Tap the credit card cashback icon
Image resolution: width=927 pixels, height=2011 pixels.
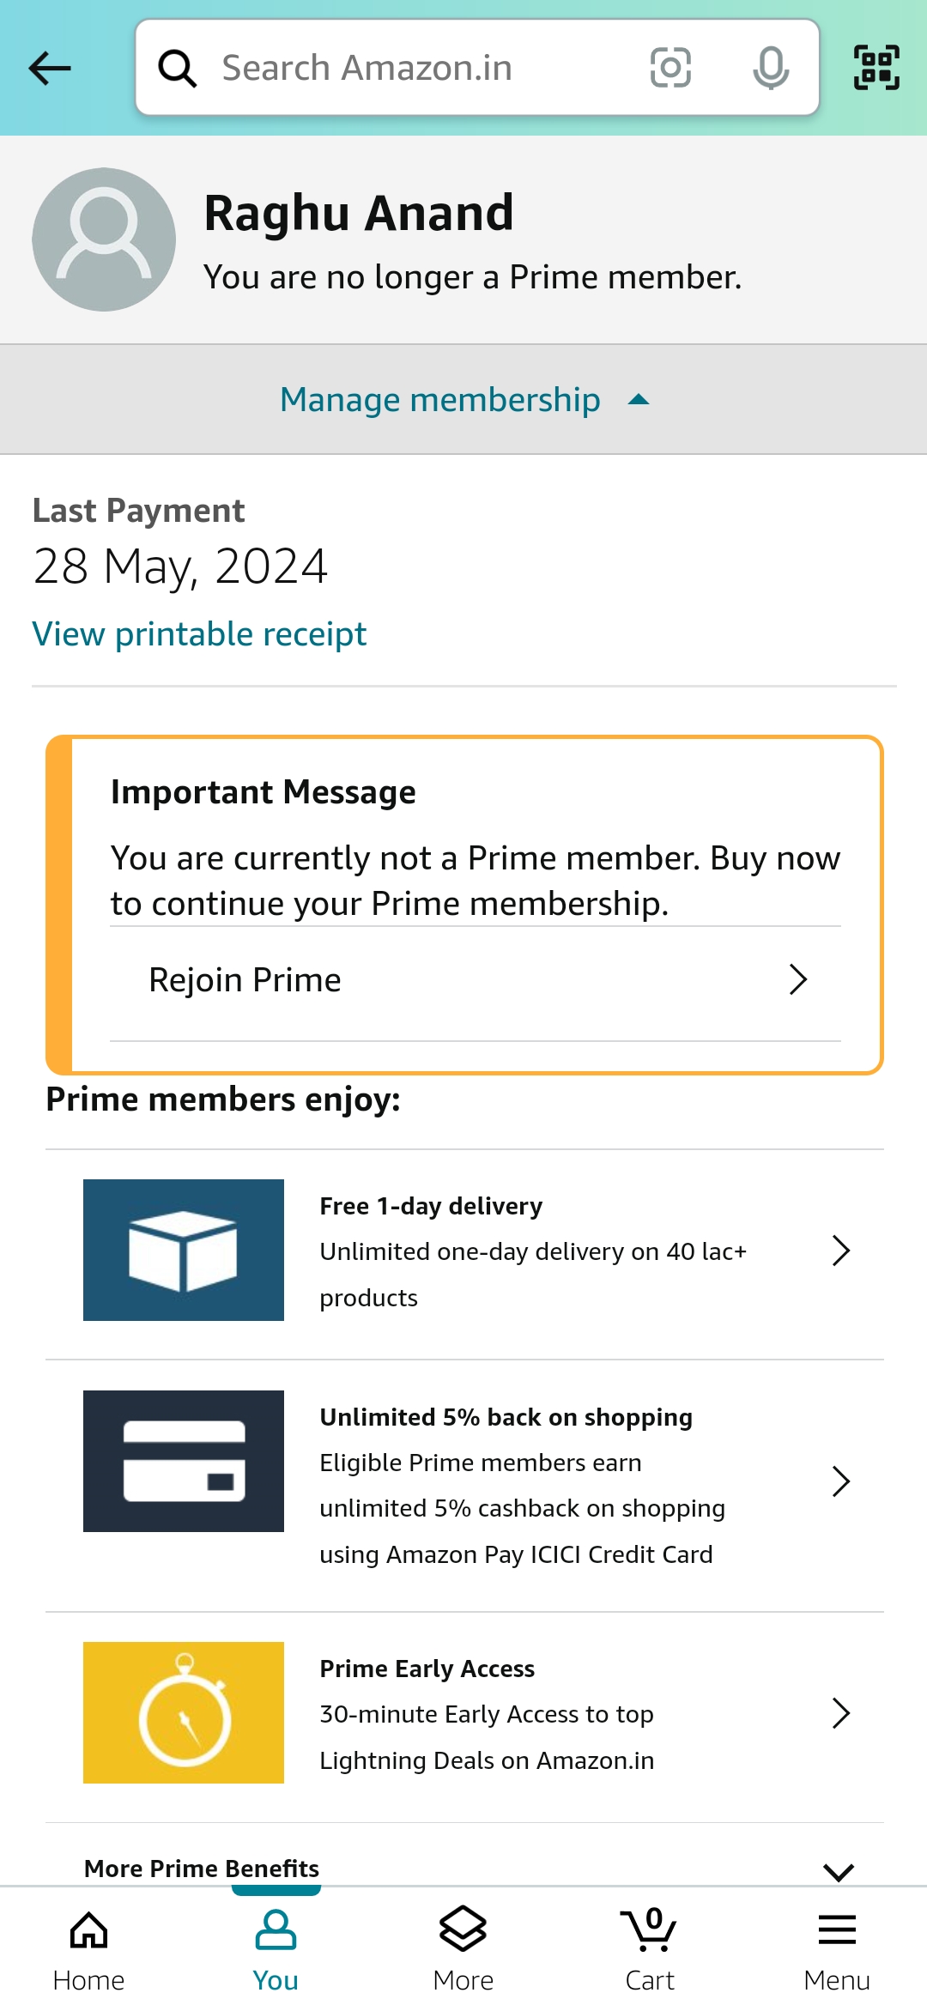[x=184, y=1461]
